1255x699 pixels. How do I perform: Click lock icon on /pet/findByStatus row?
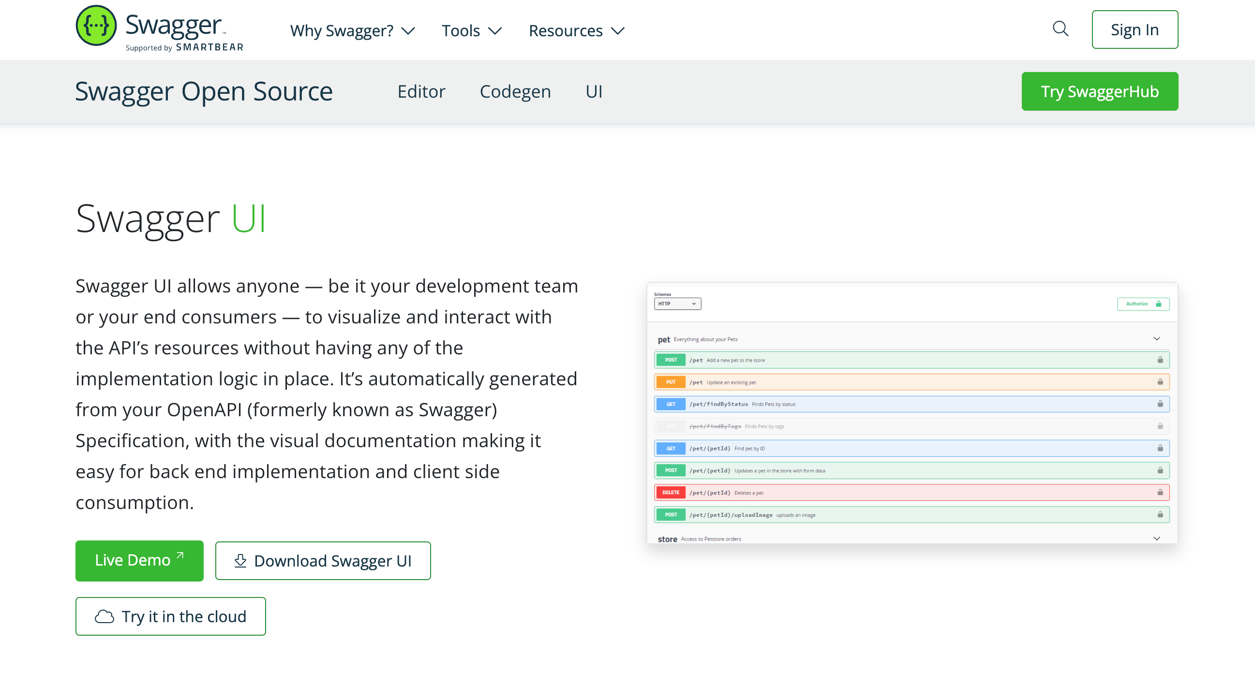pos(1160,404)
